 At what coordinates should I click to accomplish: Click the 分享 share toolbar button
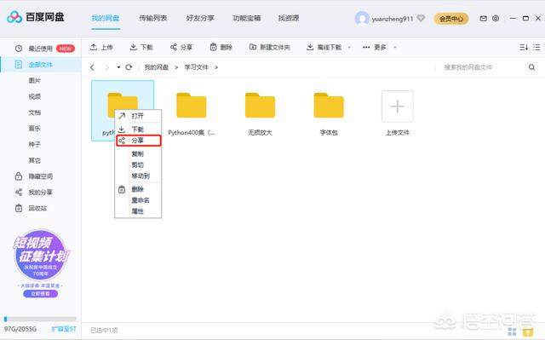pos(181,47)
